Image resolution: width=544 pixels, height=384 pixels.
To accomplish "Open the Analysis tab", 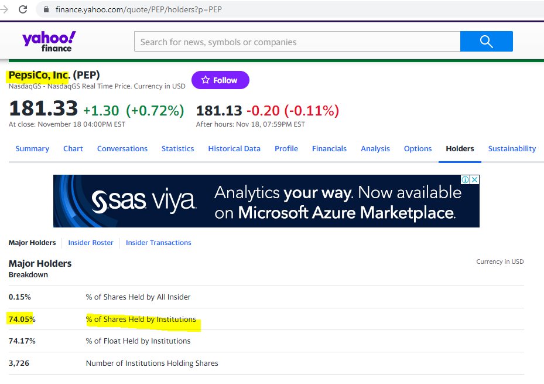I will click(x=375, y=148).
